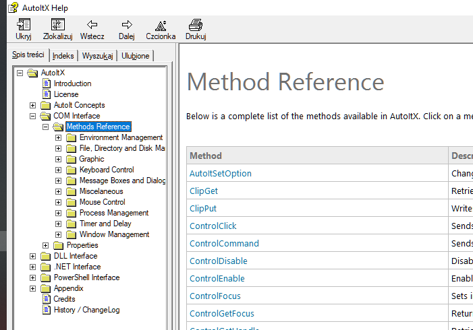Expand the Mouse Control node
The height and width of the screenshot is (330, 473).
(x=58, y=202)
